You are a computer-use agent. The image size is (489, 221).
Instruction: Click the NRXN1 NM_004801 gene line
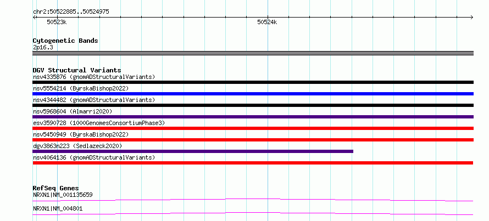(x=253, y=213)
